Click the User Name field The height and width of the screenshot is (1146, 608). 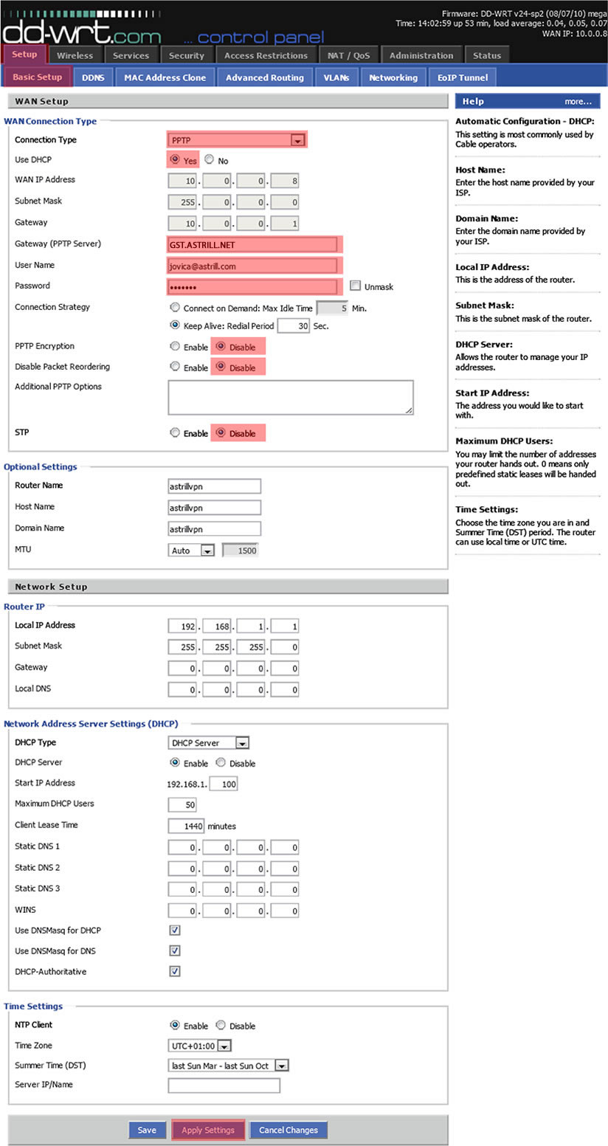[x=254, y=266]
